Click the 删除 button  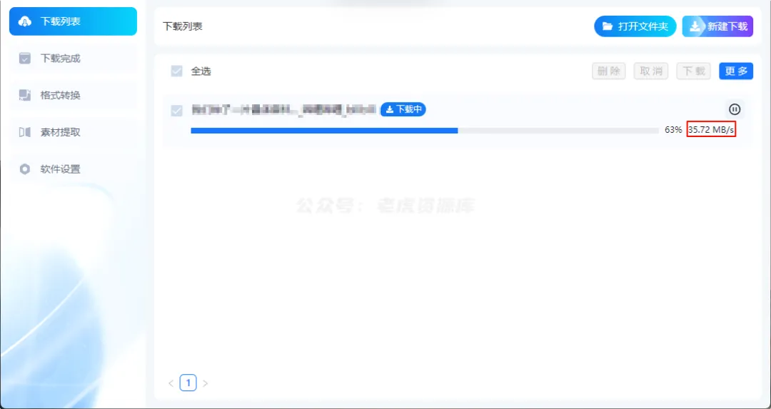click(x=609, y=71)
